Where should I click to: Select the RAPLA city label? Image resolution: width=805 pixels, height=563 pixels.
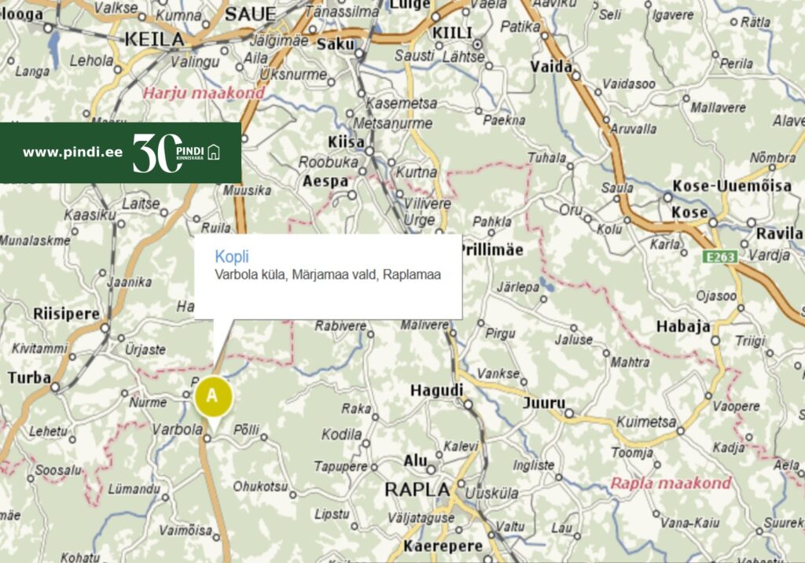[x=417, y=490]
